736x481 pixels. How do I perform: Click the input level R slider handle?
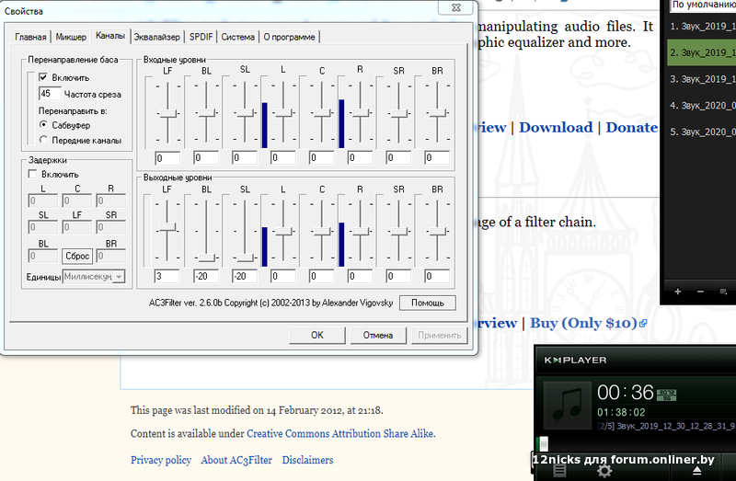360,113
